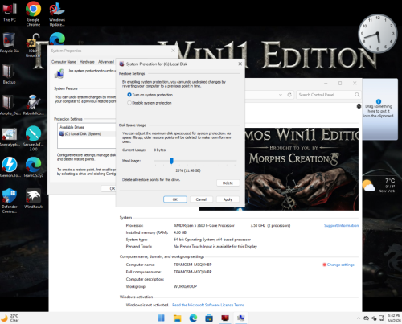Click the Search Control Panel field
Viewport: 402px width, 324px height.
tap(328, 95)
